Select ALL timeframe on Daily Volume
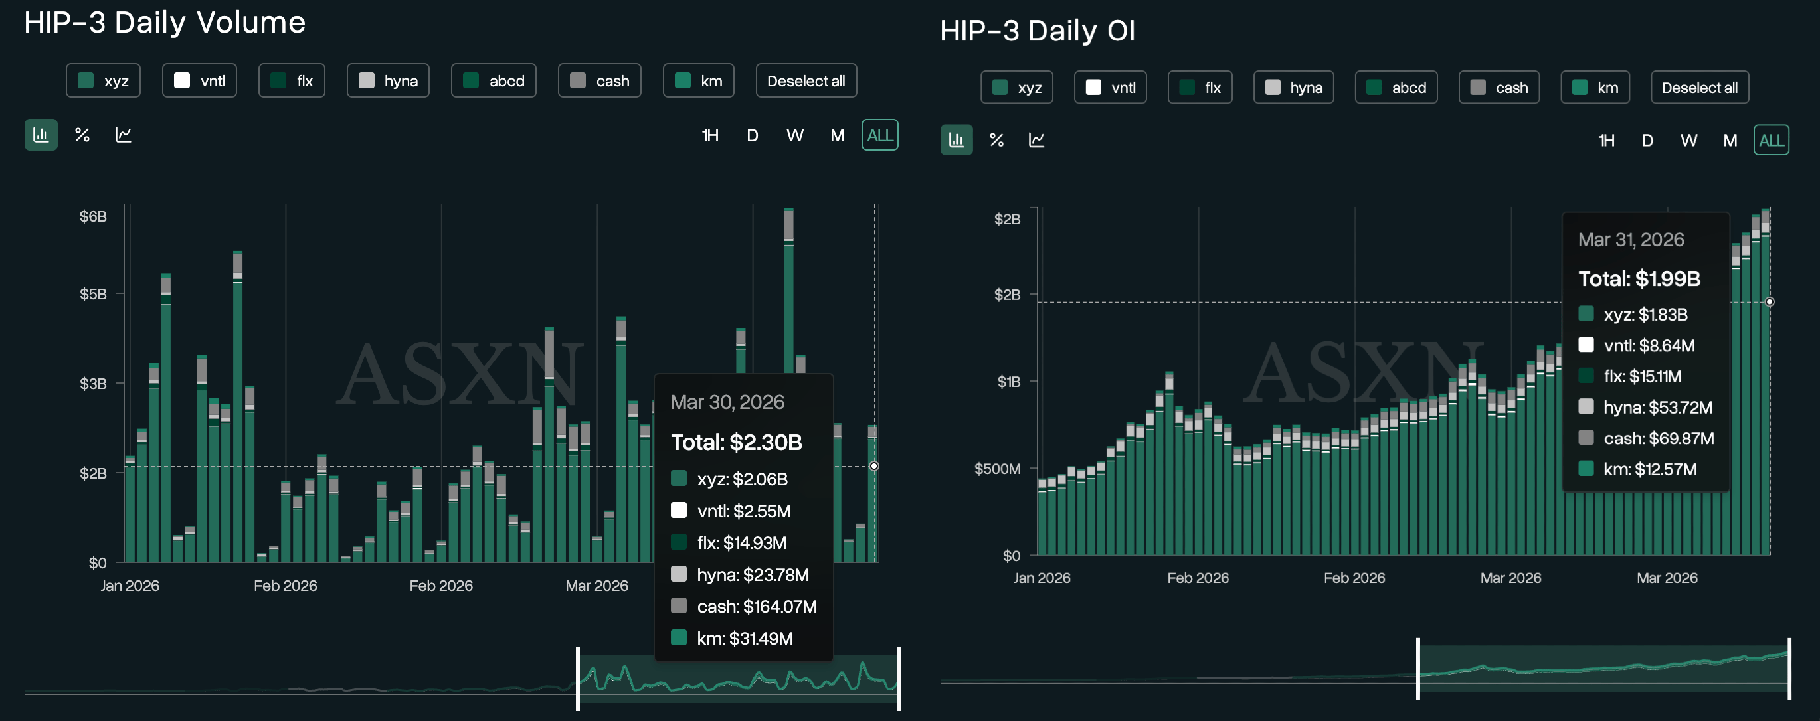Screen dimensions: 1820x721 (x=879, y=135)
